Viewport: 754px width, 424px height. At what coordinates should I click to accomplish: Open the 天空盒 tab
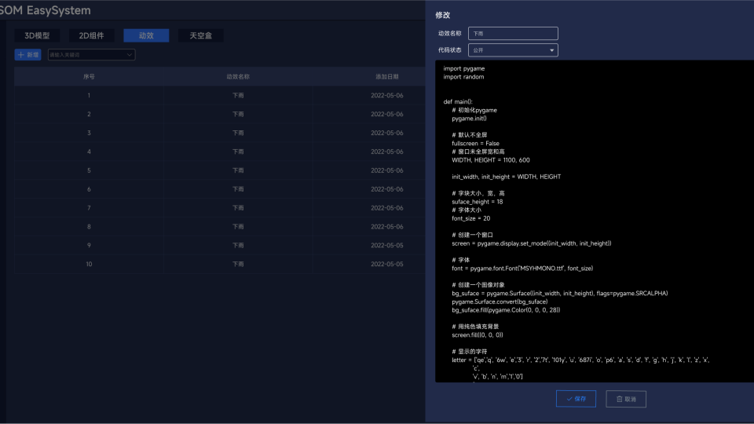tap(200, 36)
